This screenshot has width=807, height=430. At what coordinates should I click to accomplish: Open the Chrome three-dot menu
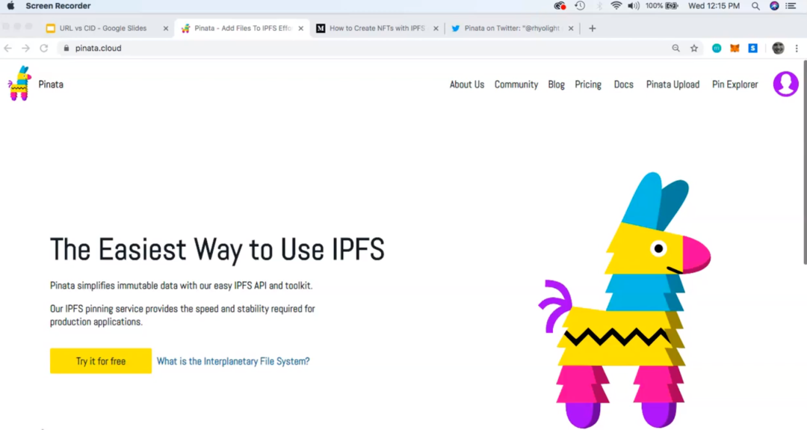[x=797, y=48]
